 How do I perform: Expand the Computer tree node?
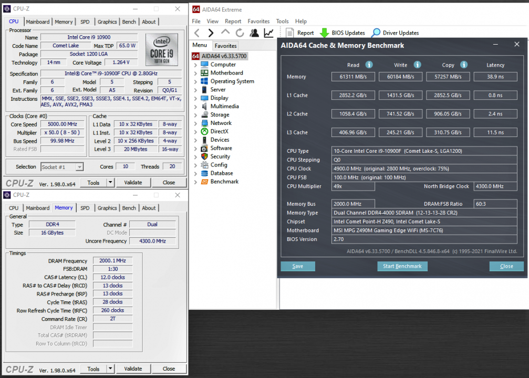point(195,65)
